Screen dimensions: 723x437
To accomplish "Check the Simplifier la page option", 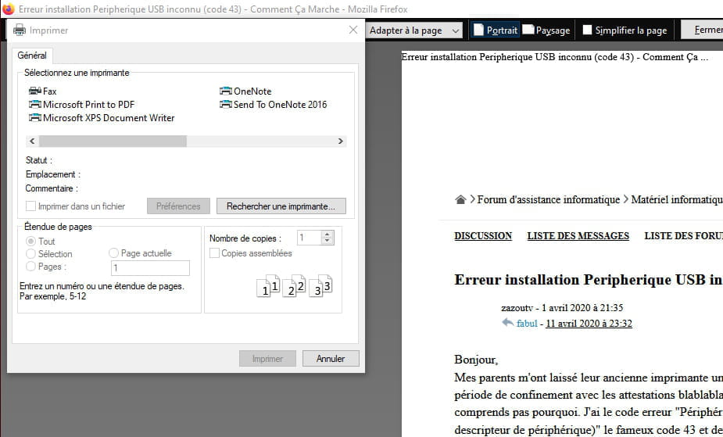I will (587, 30).
